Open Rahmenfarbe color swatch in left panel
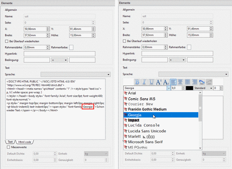Image resolution: width=232 pixels, height=169 pixels. tap(71, 47)
